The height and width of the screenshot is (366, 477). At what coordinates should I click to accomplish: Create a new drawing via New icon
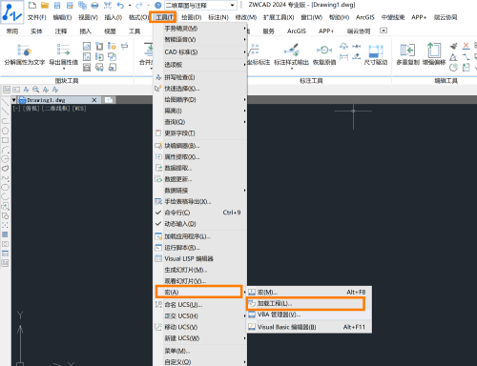click(x=31, y=5)
